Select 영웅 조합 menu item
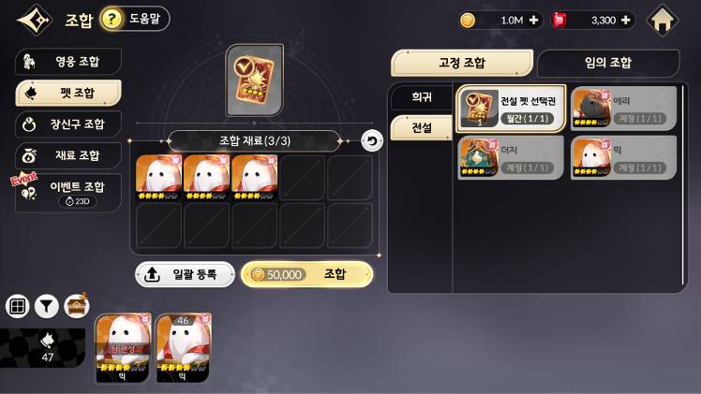This screenshot has height=394, width=701. point(68,62)
